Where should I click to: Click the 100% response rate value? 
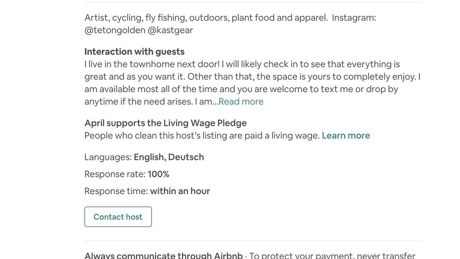158,174
